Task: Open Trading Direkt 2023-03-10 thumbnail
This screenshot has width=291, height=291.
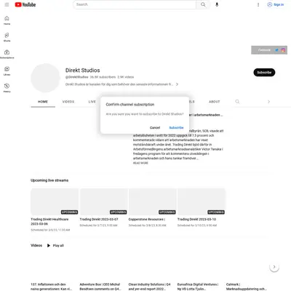Action: point(202,202)
